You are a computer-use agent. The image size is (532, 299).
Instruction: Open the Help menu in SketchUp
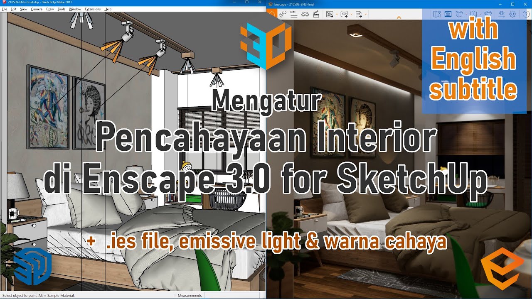click(x=108, y=9)
